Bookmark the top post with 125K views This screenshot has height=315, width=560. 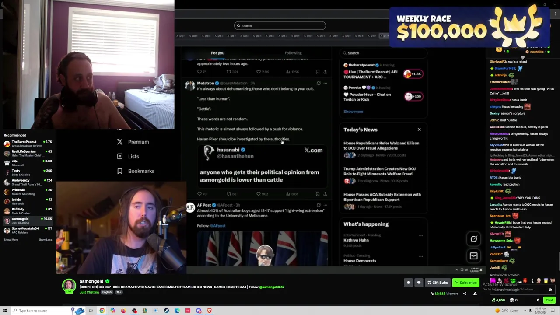318,72
